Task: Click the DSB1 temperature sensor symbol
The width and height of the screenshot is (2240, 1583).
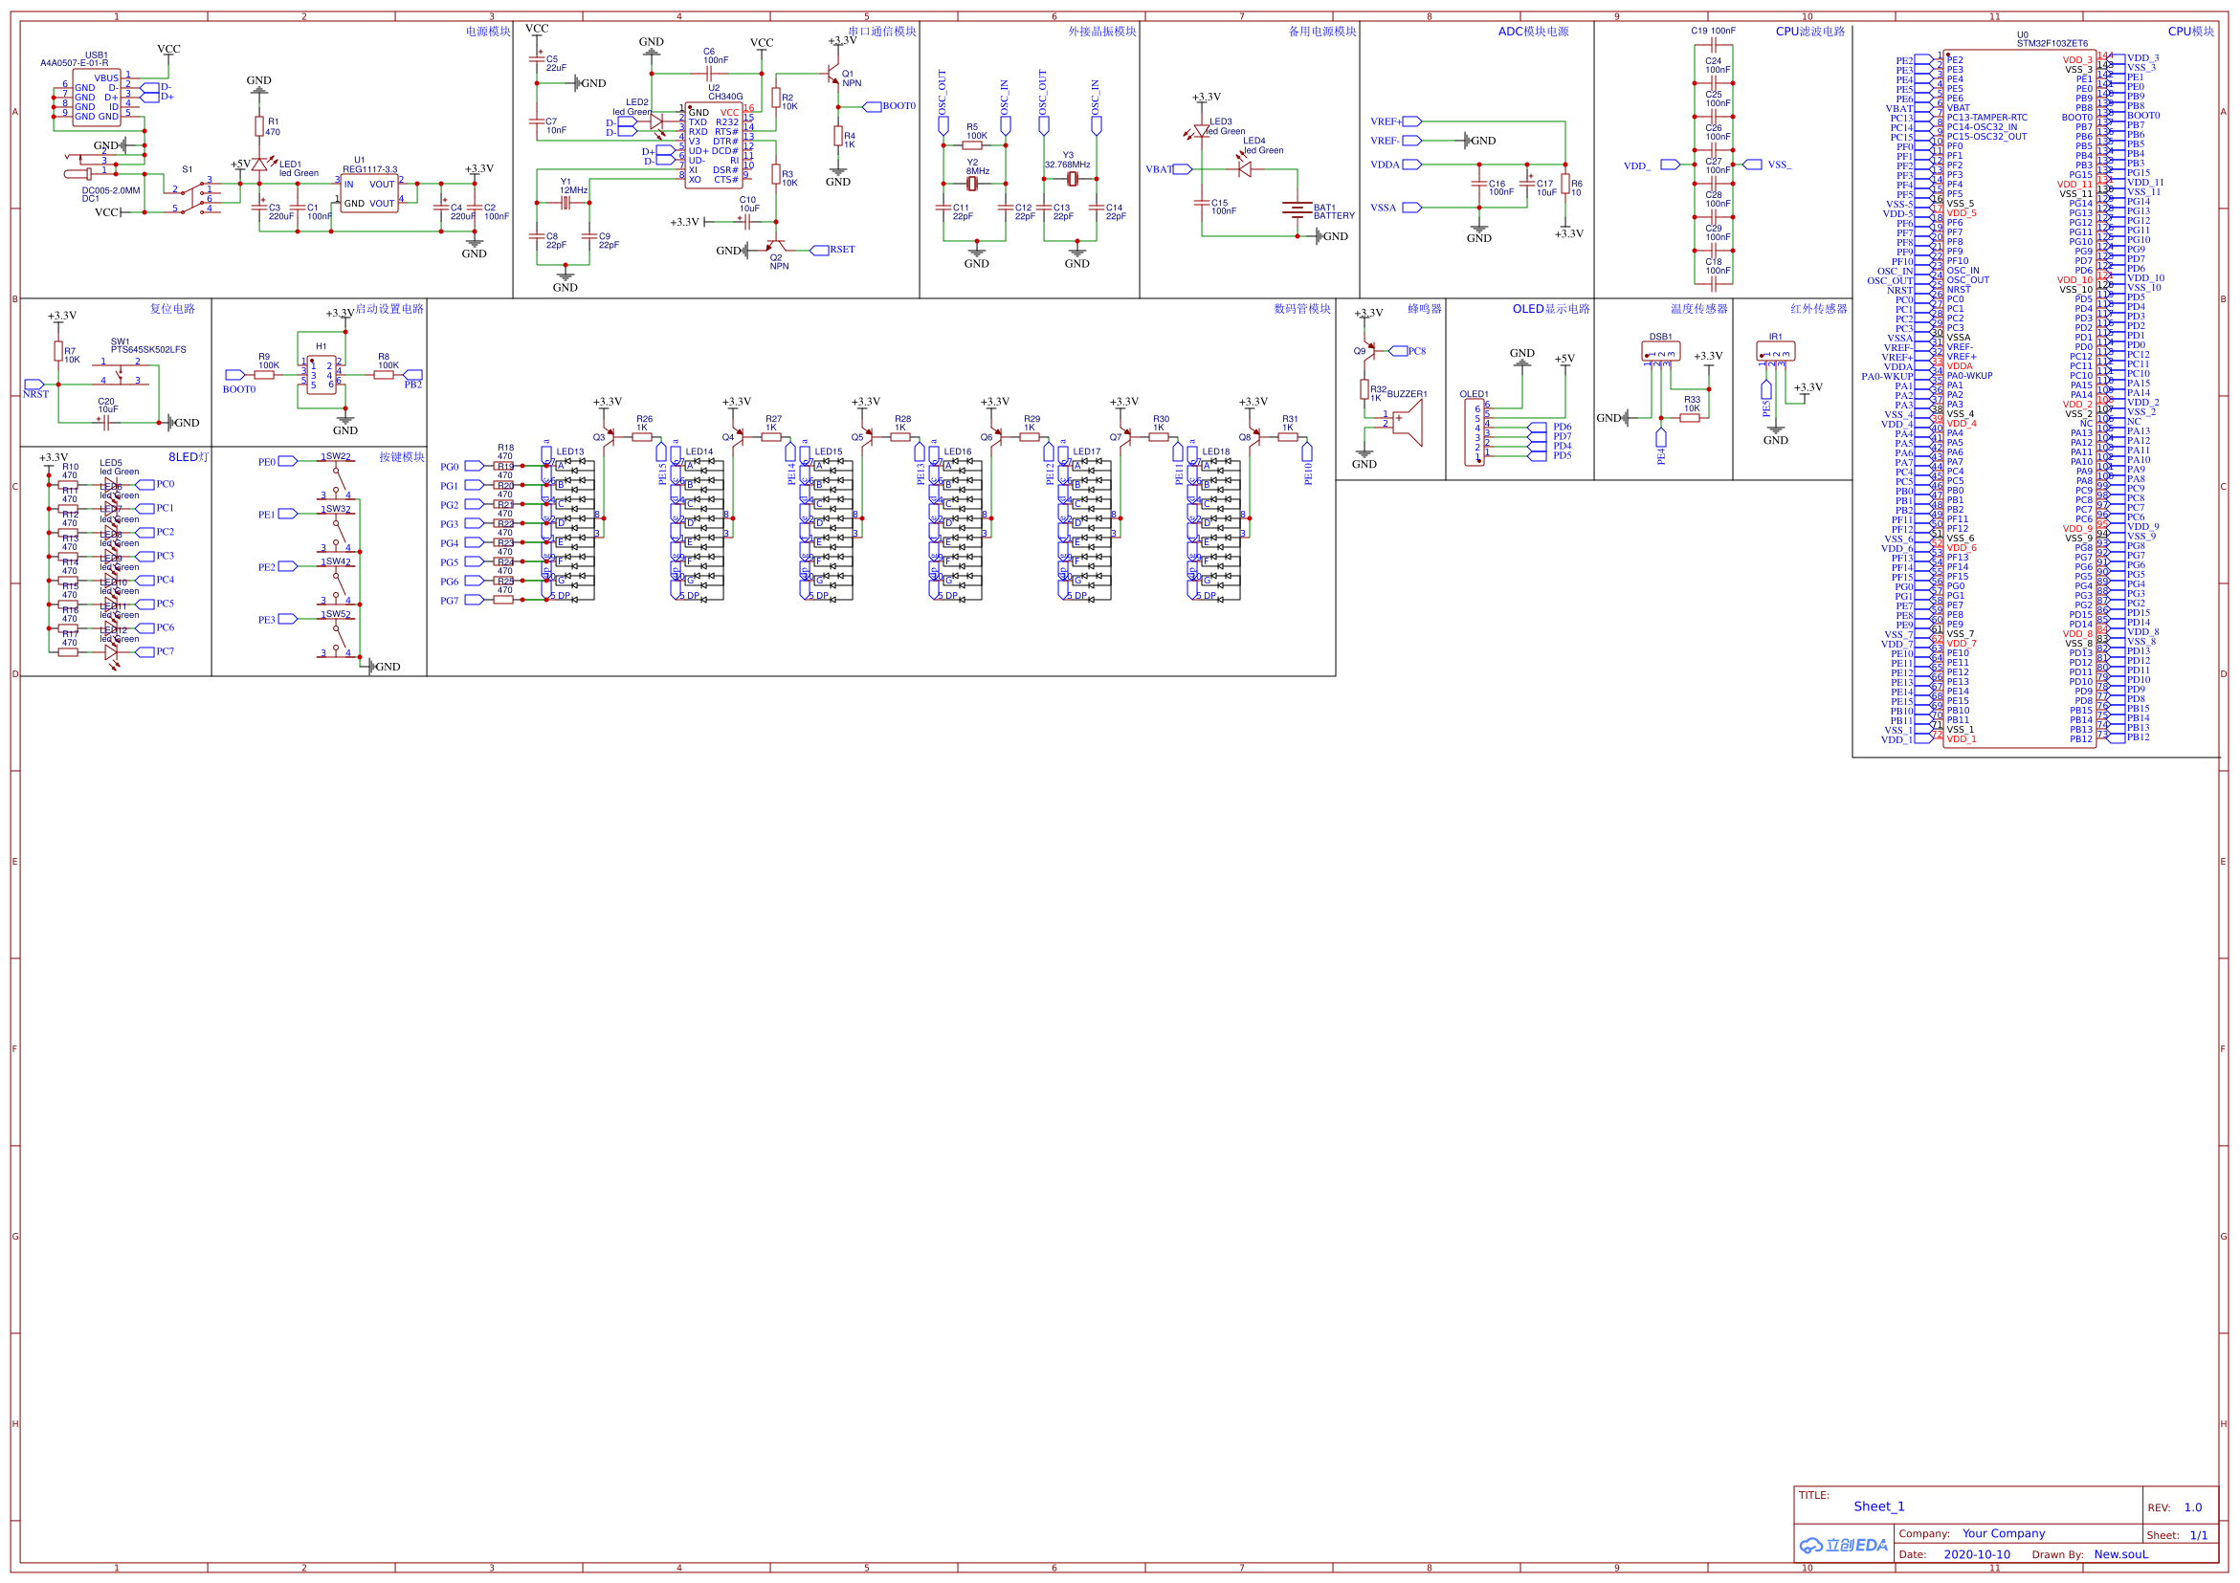Action: click(1660, 351)
